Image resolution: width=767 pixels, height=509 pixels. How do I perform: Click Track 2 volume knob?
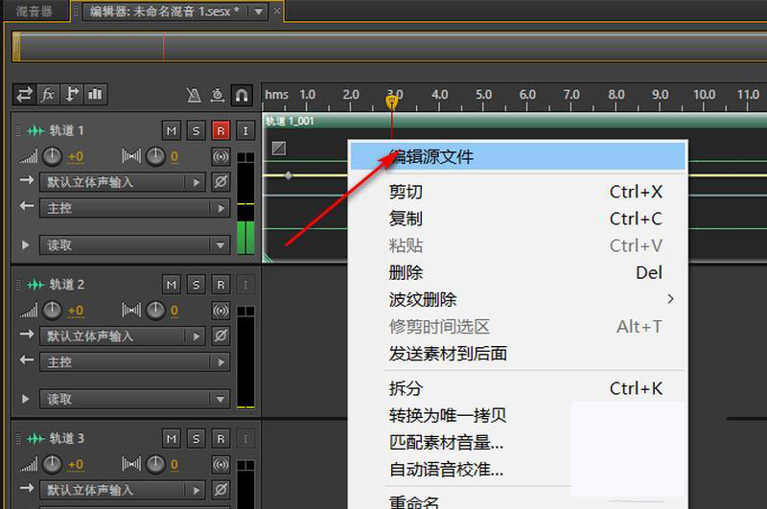(52, 311)
